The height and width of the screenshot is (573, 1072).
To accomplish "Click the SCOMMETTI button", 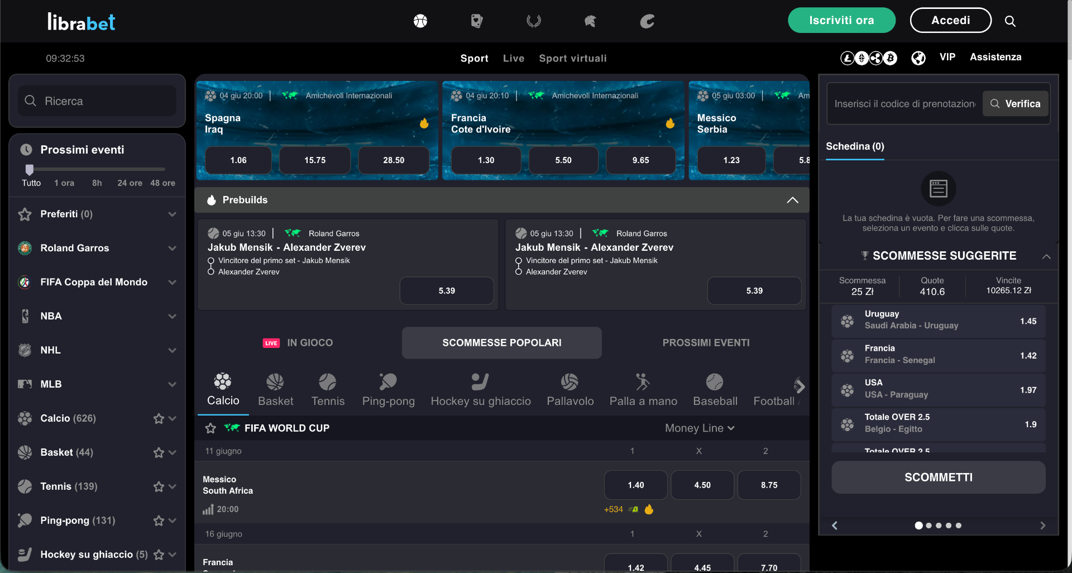I will pos(938,477).
